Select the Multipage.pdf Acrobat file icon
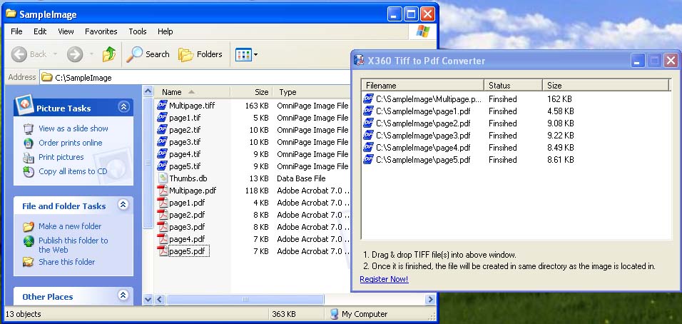 [x=163, y=191]
